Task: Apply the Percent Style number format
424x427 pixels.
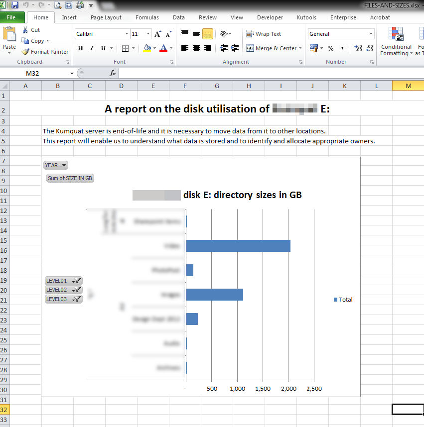Action: pyautogui.click(x=331, y=48)
